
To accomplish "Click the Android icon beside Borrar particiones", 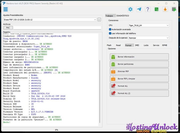I will coord(113,64).
